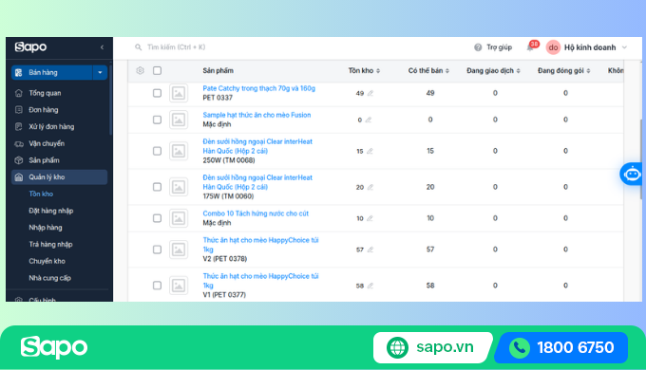Focus the Tìm kiếm search field
This screenshot has width=646, height=370.
[177, 47]
